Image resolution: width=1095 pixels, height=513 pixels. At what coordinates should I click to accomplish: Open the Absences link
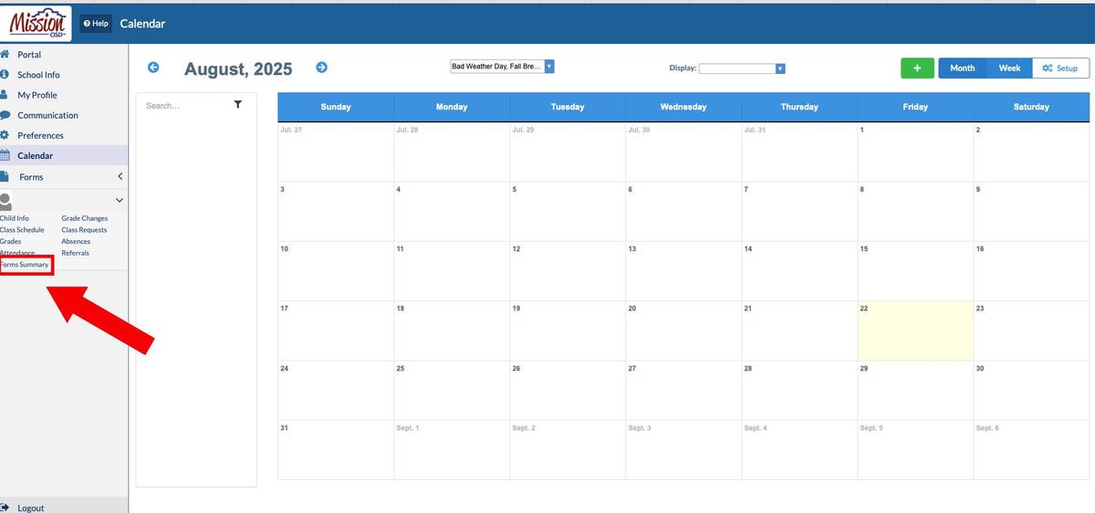click(76, 241)
